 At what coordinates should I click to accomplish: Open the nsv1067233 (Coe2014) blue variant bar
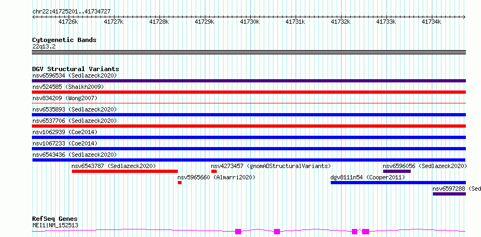tap(249, 149)
